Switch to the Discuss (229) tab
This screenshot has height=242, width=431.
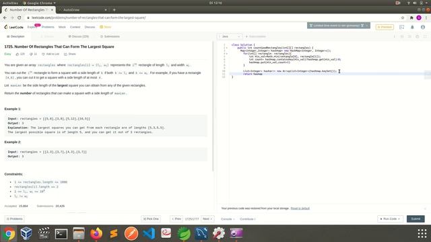[78, 36]
